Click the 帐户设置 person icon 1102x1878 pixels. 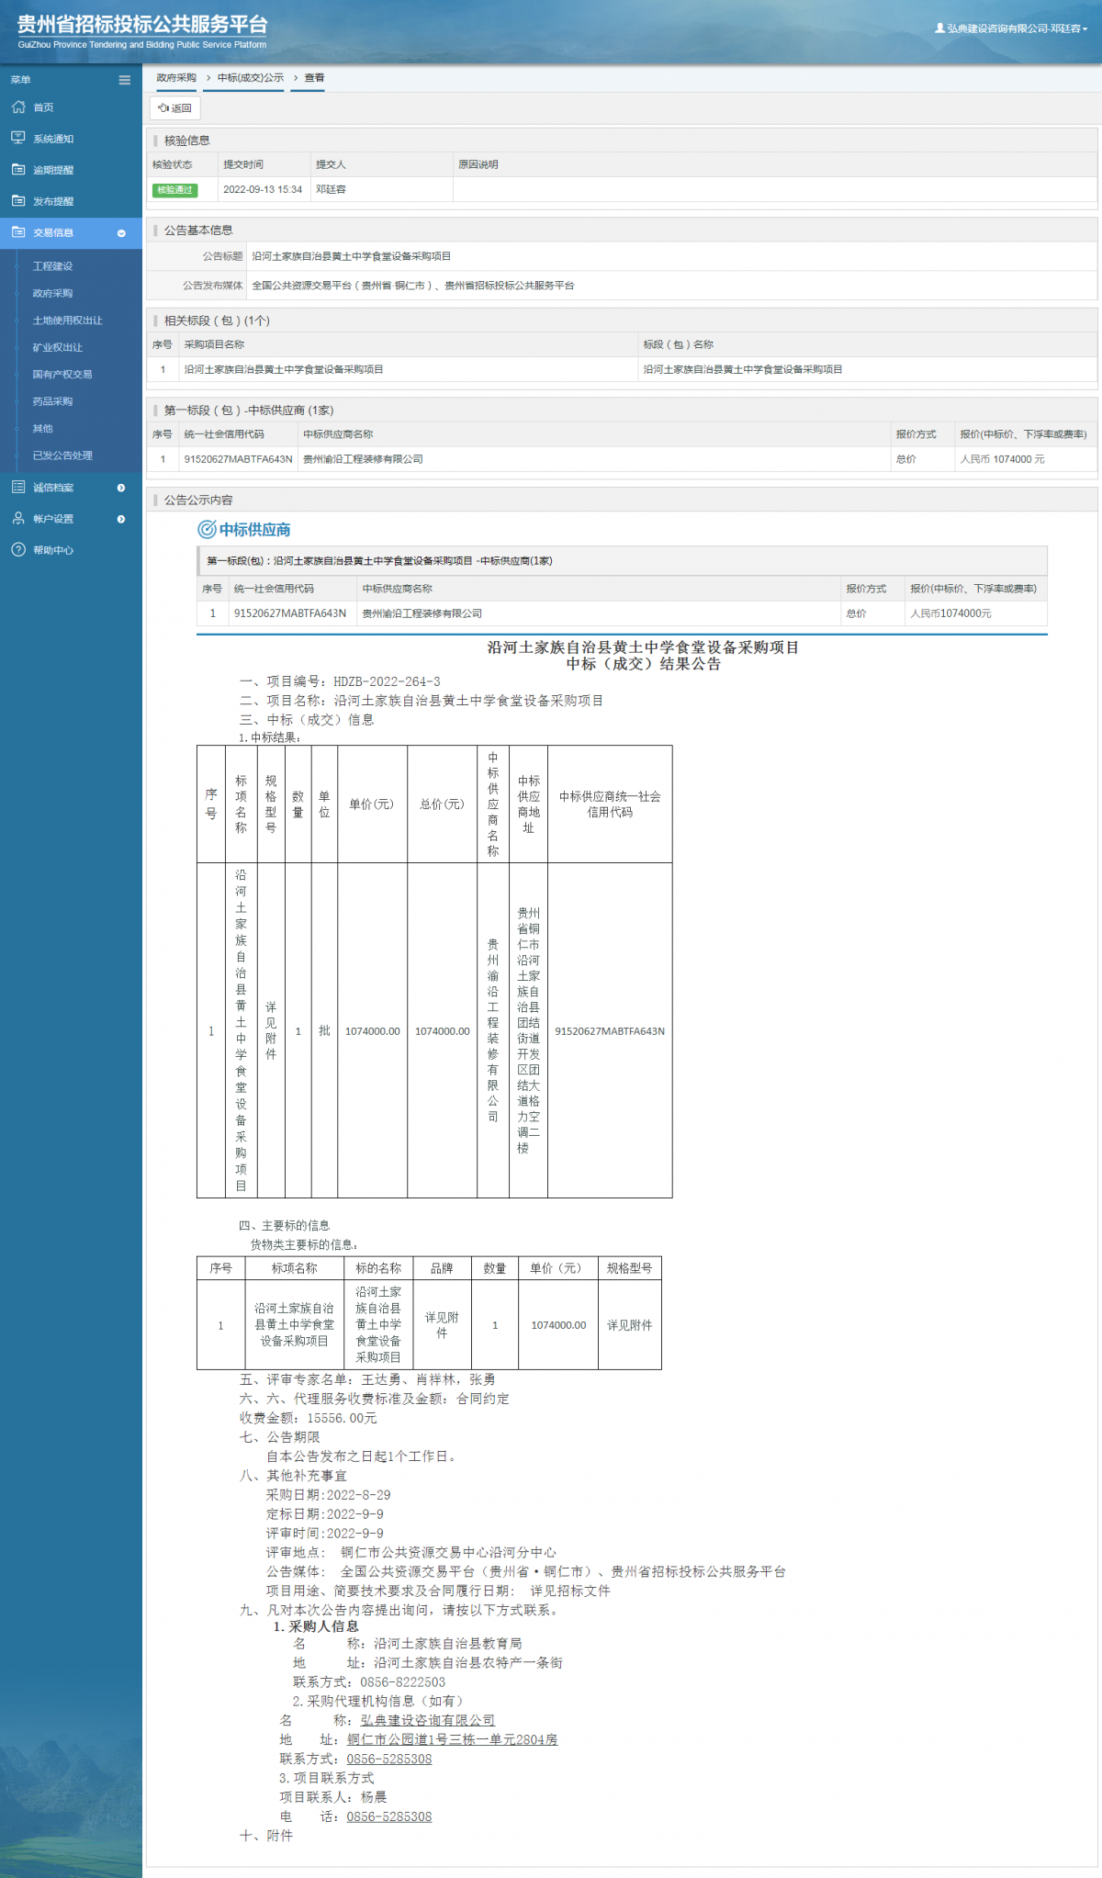18,518
